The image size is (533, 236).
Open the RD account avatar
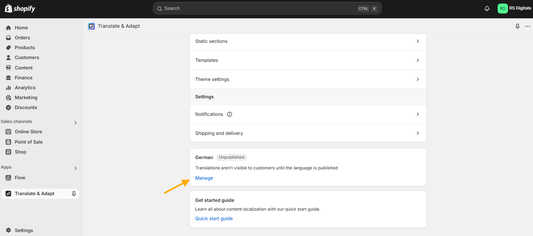pos(503,8)
